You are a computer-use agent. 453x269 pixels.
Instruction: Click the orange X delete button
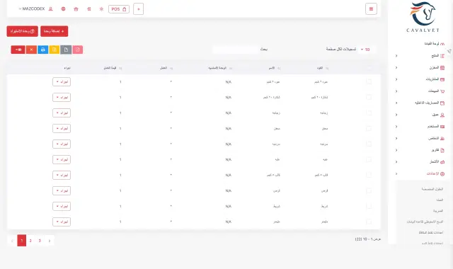(31, 50)
